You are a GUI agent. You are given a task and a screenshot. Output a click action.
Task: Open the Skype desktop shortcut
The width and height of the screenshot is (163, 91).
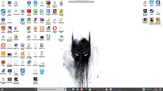[35, 3]
